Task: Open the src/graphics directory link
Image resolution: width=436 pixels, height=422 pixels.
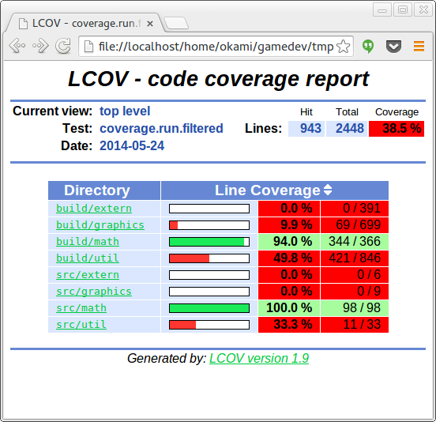Action: [x=94, y=292]
